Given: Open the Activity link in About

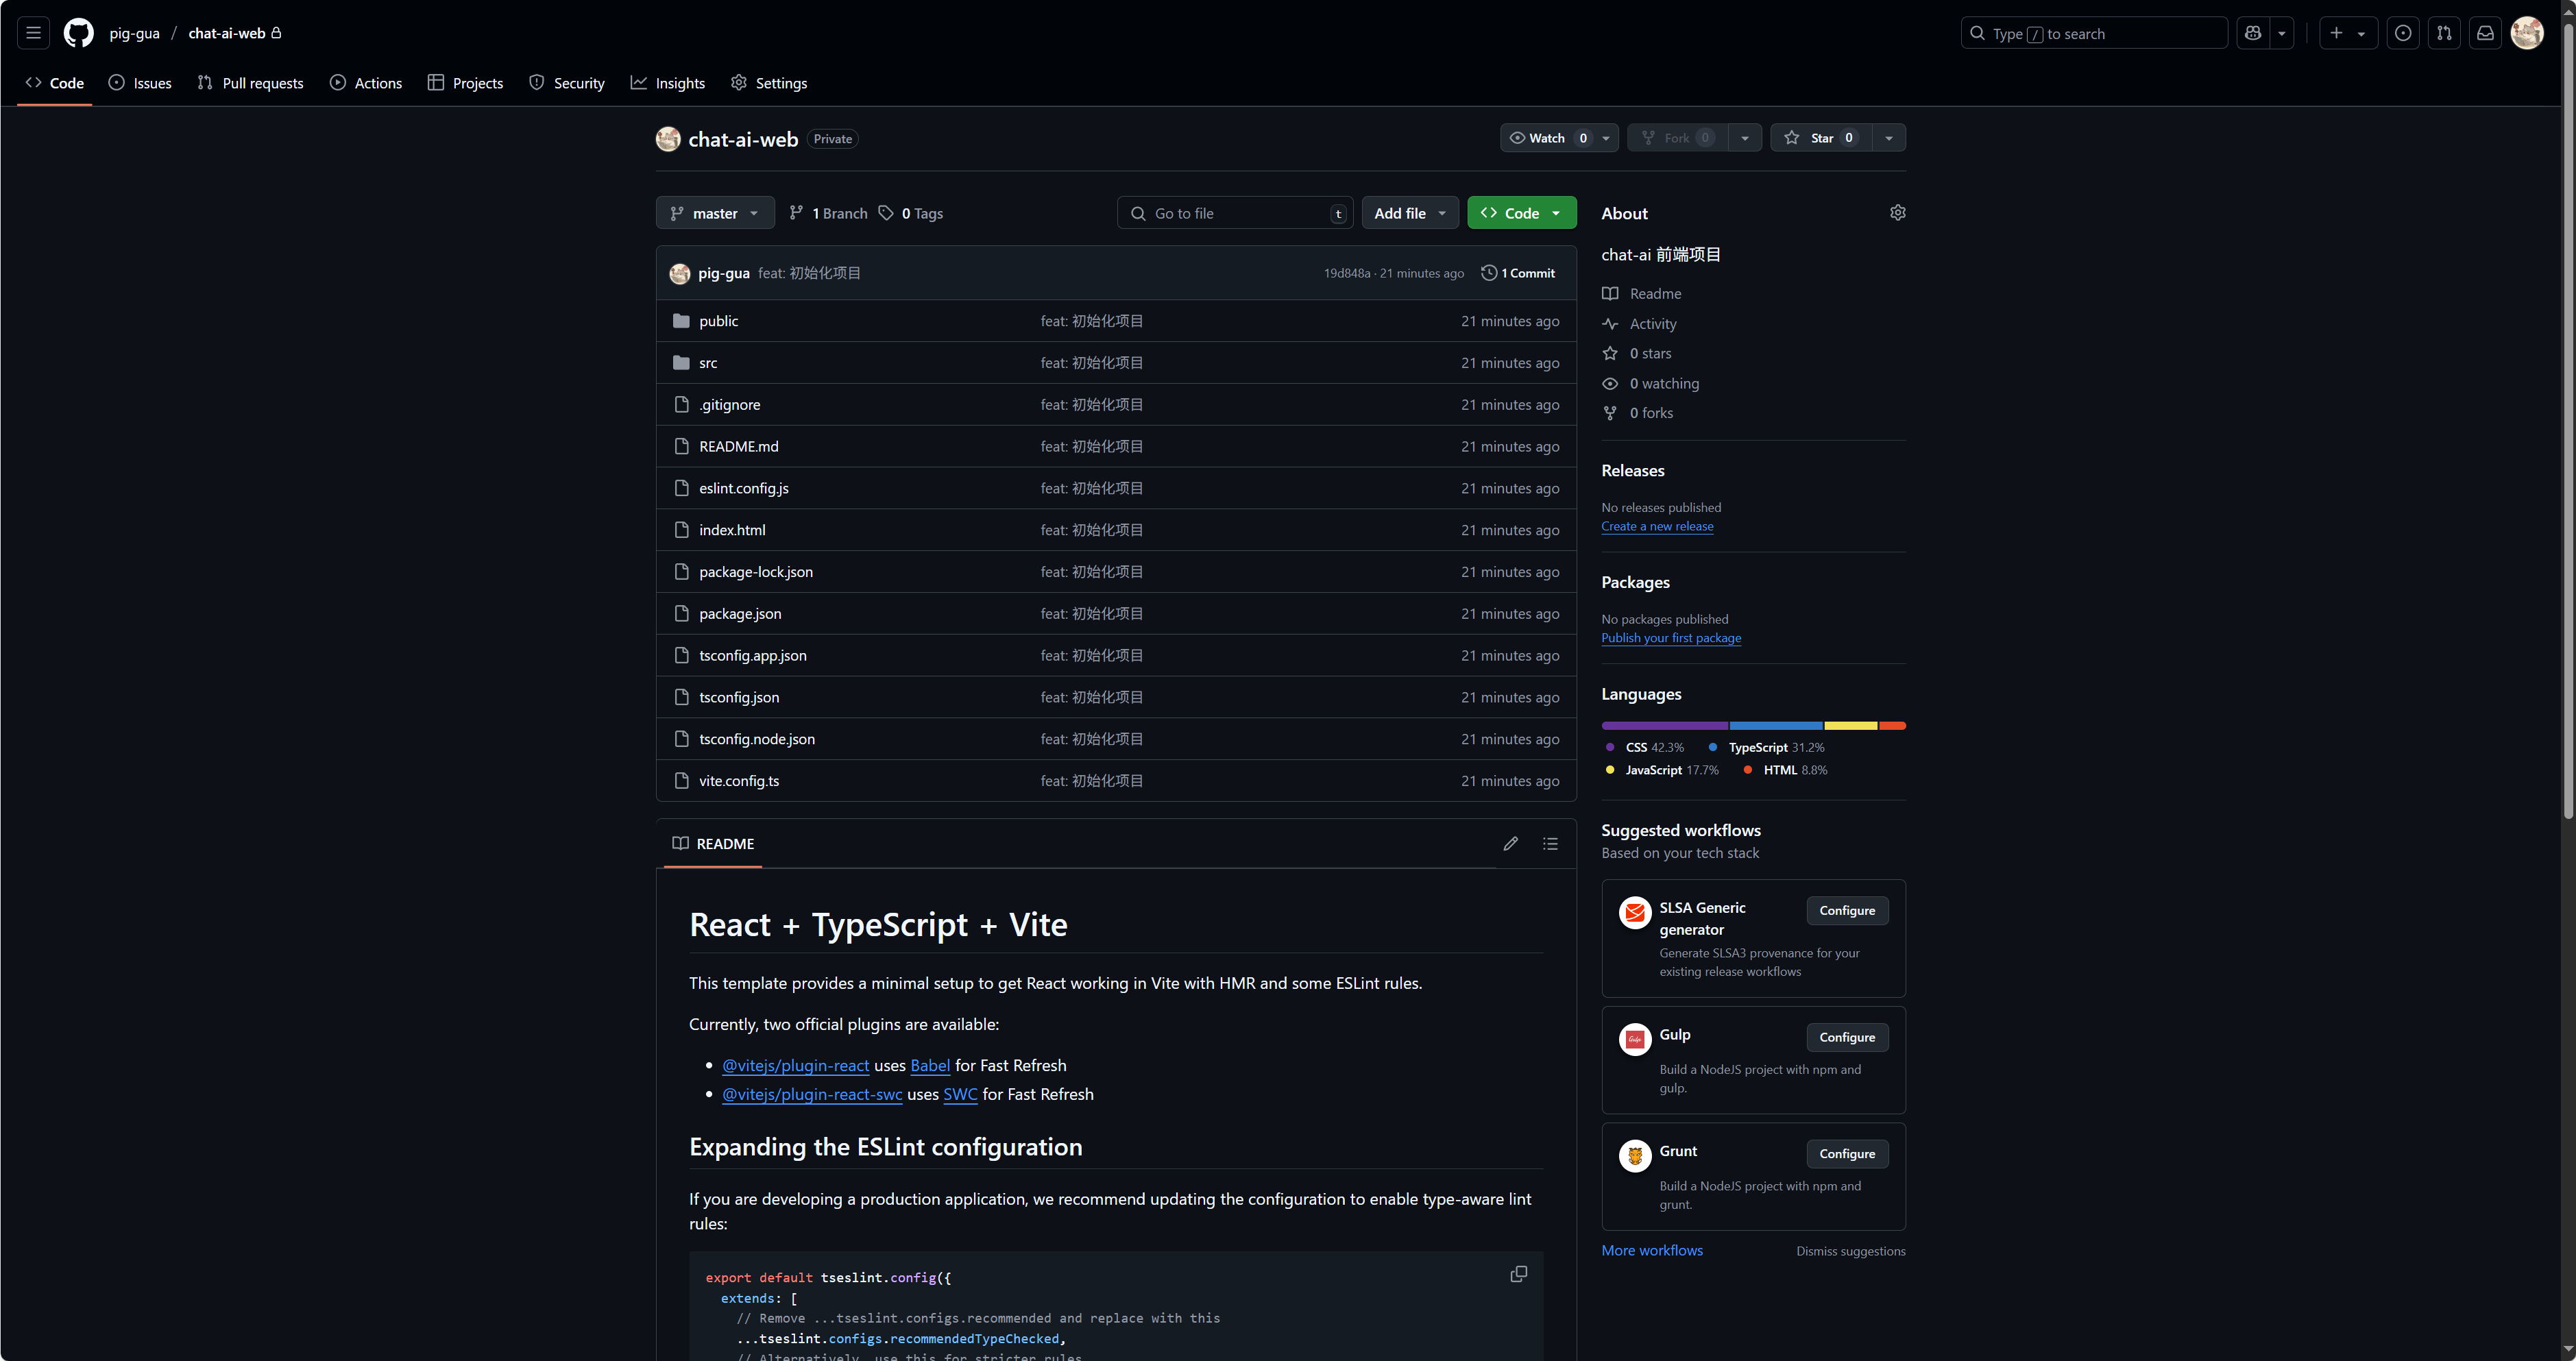Looking at the screenshot, I should 1653,324.
